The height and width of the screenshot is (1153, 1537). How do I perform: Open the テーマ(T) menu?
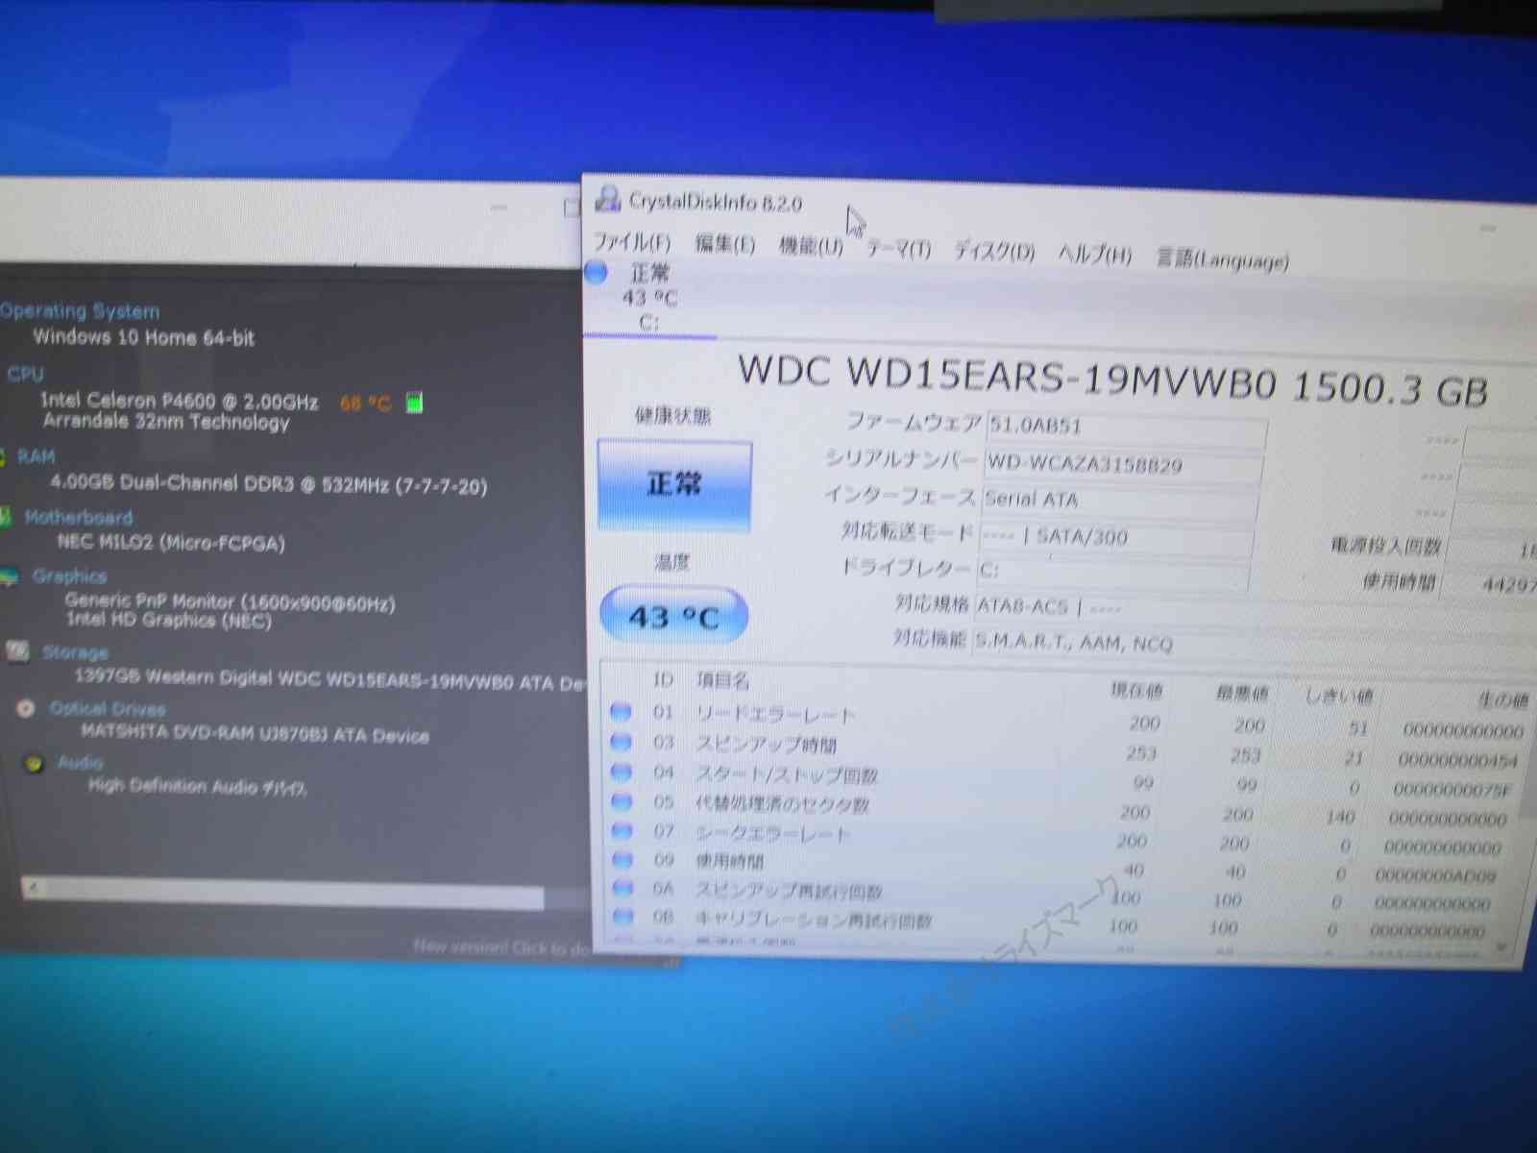coord(898,250)
